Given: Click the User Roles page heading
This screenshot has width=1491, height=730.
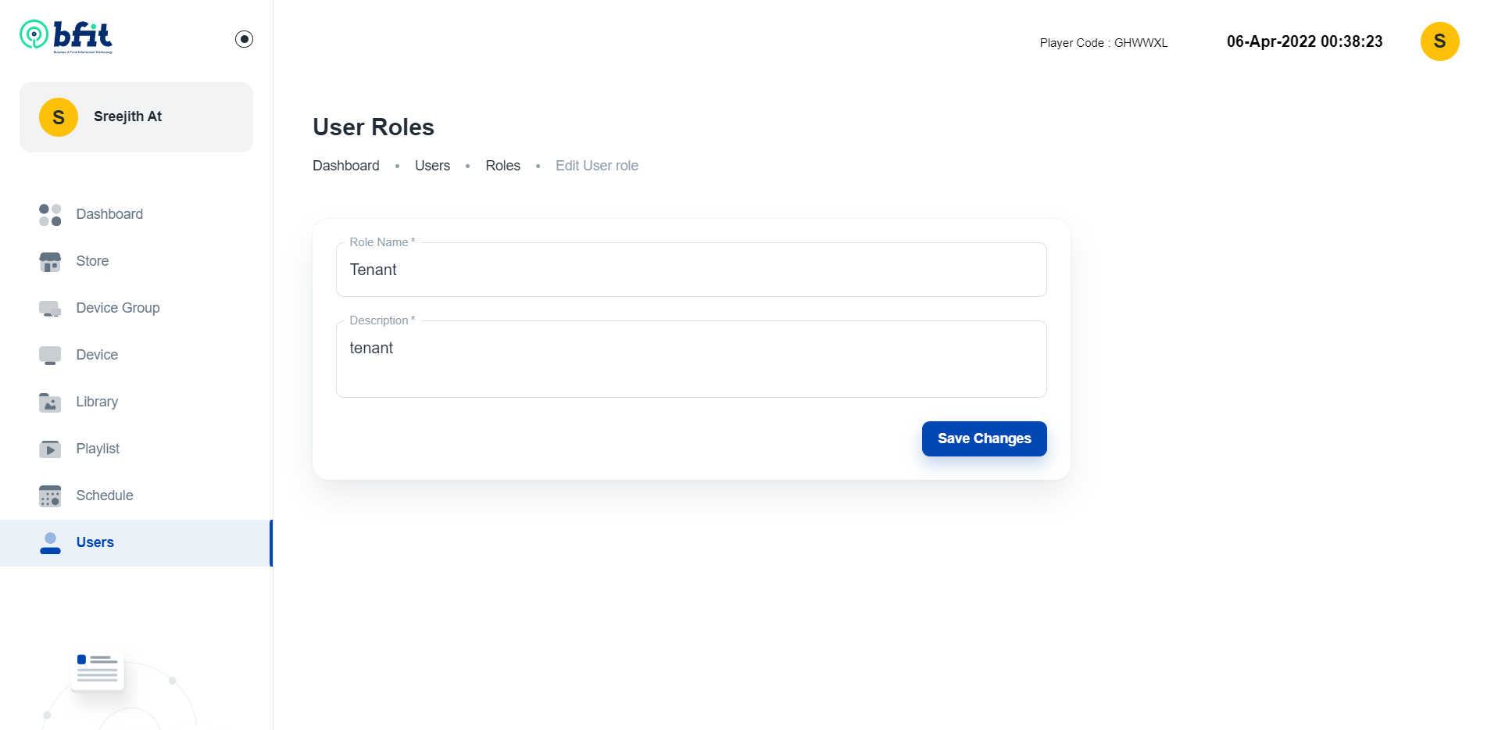Looking at the screenshot, I should tap(374, 127).
